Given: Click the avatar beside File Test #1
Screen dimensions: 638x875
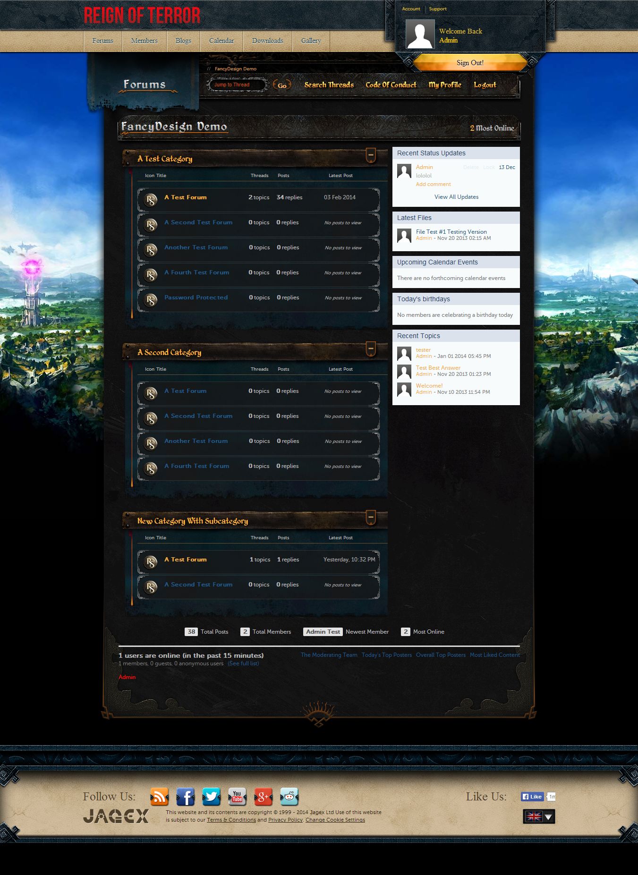Looking at the screenshot, I should click(x=404, y=236).
